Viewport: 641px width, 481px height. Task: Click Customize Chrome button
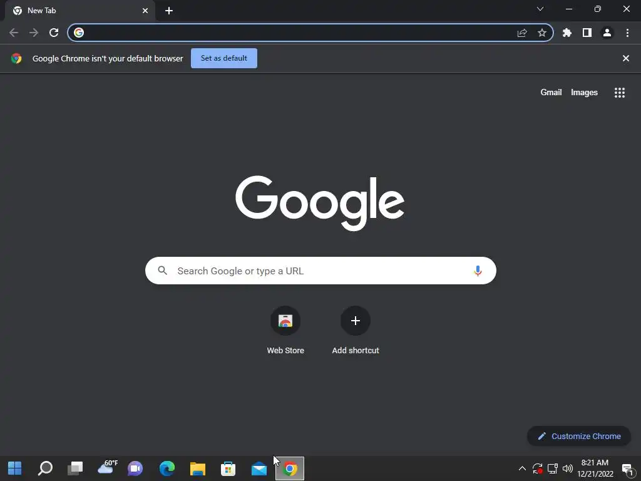point(579,436)
